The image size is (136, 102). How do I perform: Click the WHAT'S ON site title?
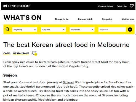pyautogui.click(x=22, y=18)
